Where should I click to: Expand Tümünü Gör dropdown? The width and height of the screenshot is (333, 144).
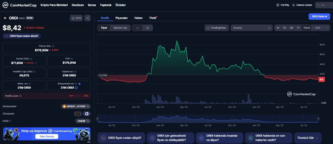308,138
